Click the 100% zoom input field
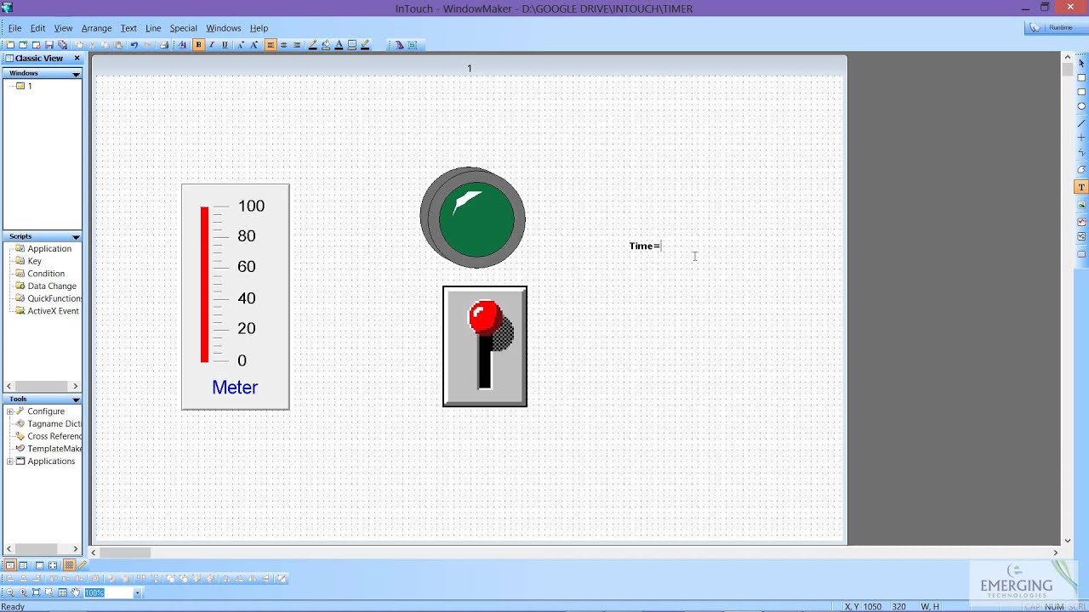Screen dimensions: 1089x612 point(109,592)
